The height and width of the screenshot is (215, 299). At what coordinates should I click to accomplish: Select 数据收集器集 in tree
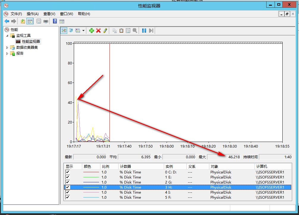coord(27,48)
